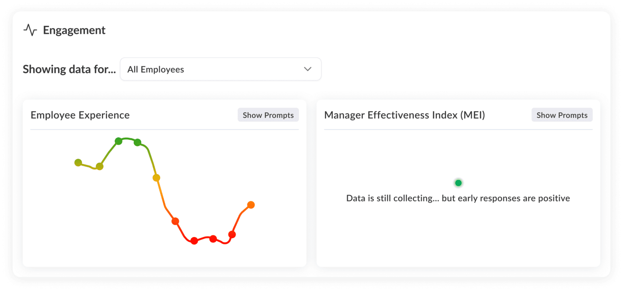
Task: Click the yellow-green point second from the chart start
Action: pos(100,167)
